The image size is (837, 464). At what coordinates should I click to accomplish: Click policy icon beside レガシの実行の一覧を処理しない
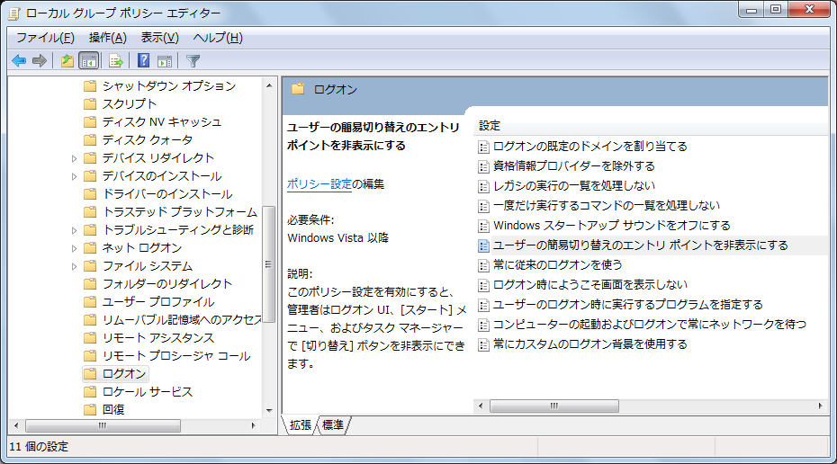click(483, 187)
